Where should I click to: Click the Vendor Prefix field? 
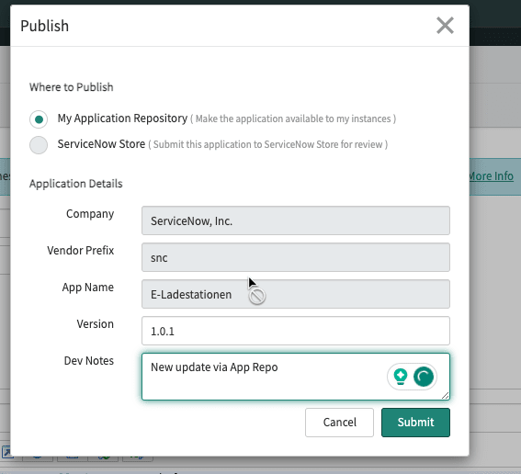296,257
